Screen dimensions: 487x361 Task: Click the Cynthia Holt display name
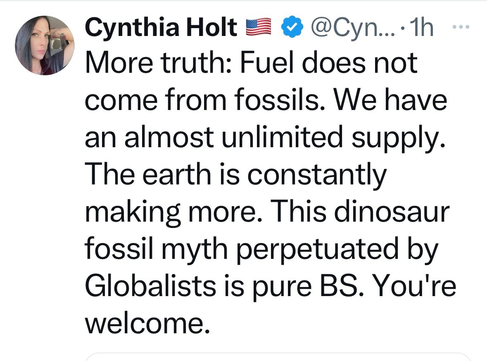pos(161,28)
